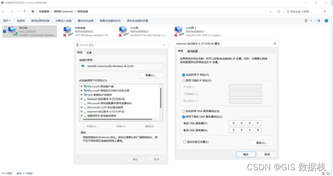Select the 使用下面的 DNS 服务器地址 radio button
Viewport: 333px width, 176px height.
click(x=183, y=117)
